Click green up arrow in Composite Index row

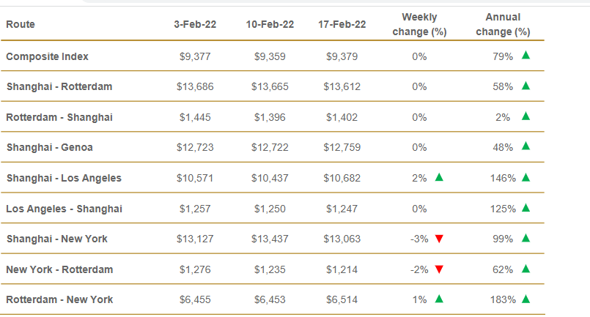(x=526, y=56)
